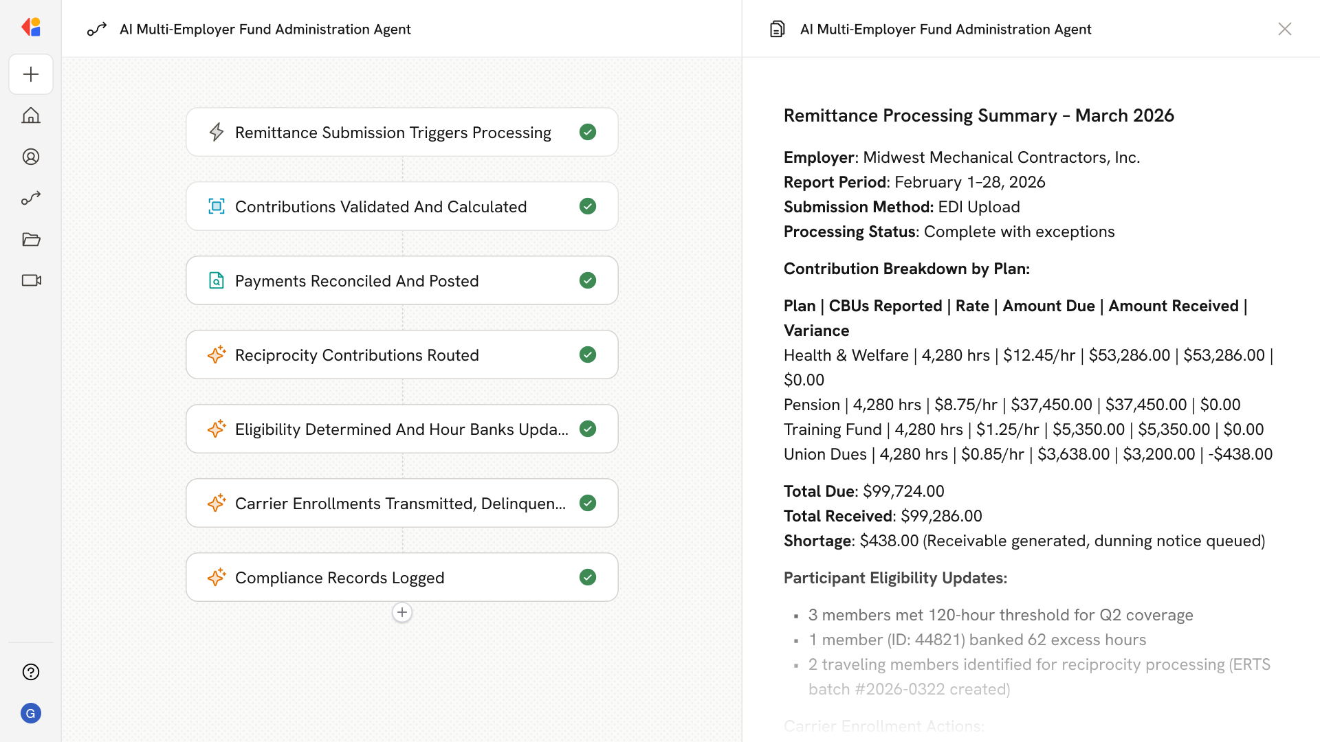Open the Home icon in the sidebar
Viewport: 1320px width, 742px height.
[31, 115]
